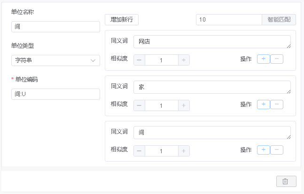The height and width of the screenshot is (194, 304).
Task: Click the trash delete button
Action: click(x=286, y=181)
